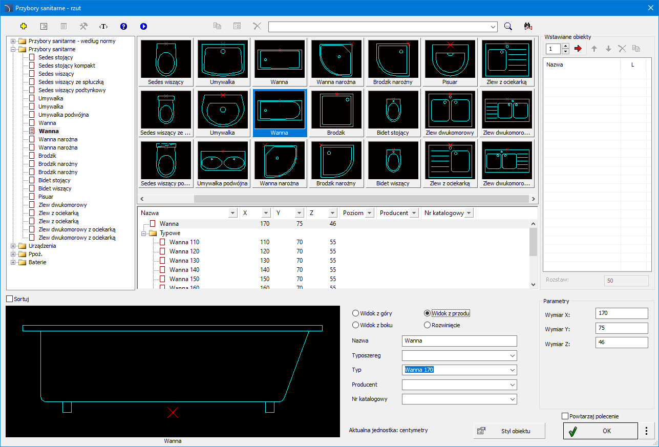Open the Typ dropdown list
This screenshot has height=447, width=659.
click(513, 370)
